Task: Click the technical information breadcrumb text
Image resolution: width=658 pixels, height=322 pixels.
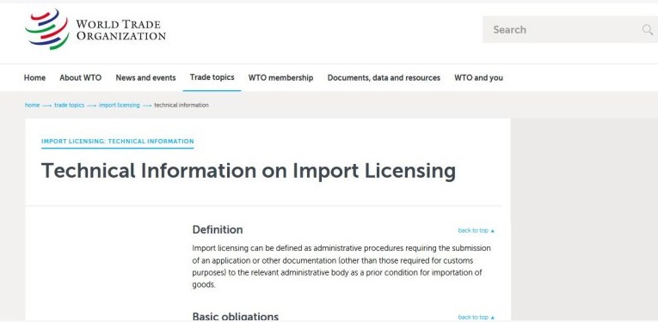Action: 181,105
